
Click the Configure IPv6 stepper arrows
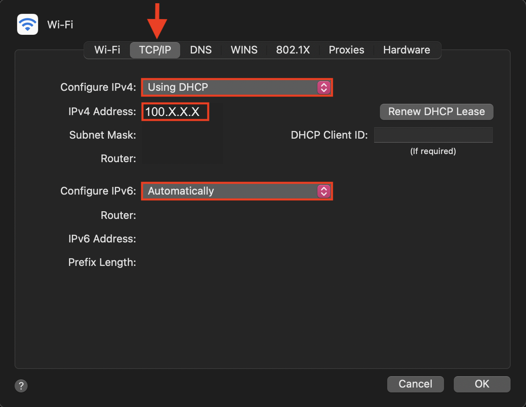click(x=323, y=191)
